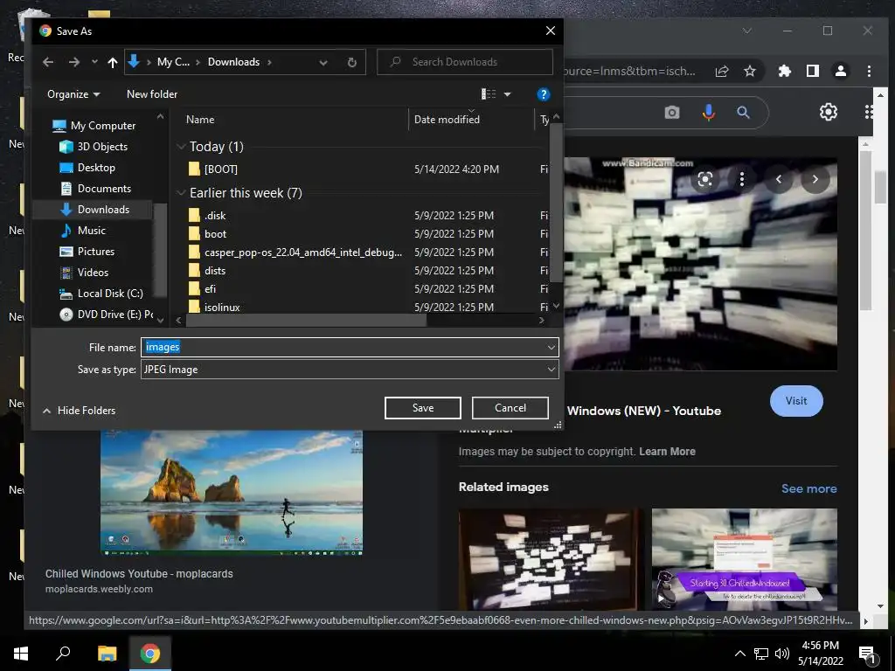
Task: Click the Search Downloads field
Action: pyautogui.click(x=465, y=62)
